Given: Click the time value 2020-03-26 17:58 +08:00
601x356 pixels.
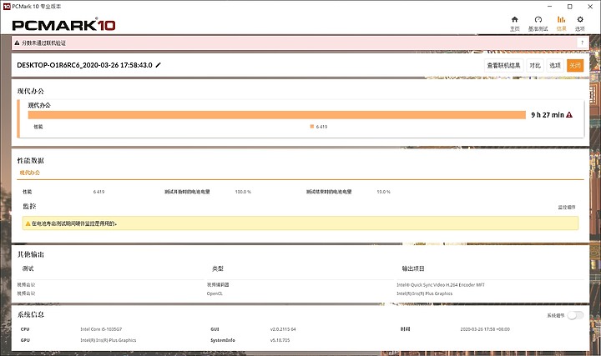Looking at the screenshot, I should click(x=485, y=329).
